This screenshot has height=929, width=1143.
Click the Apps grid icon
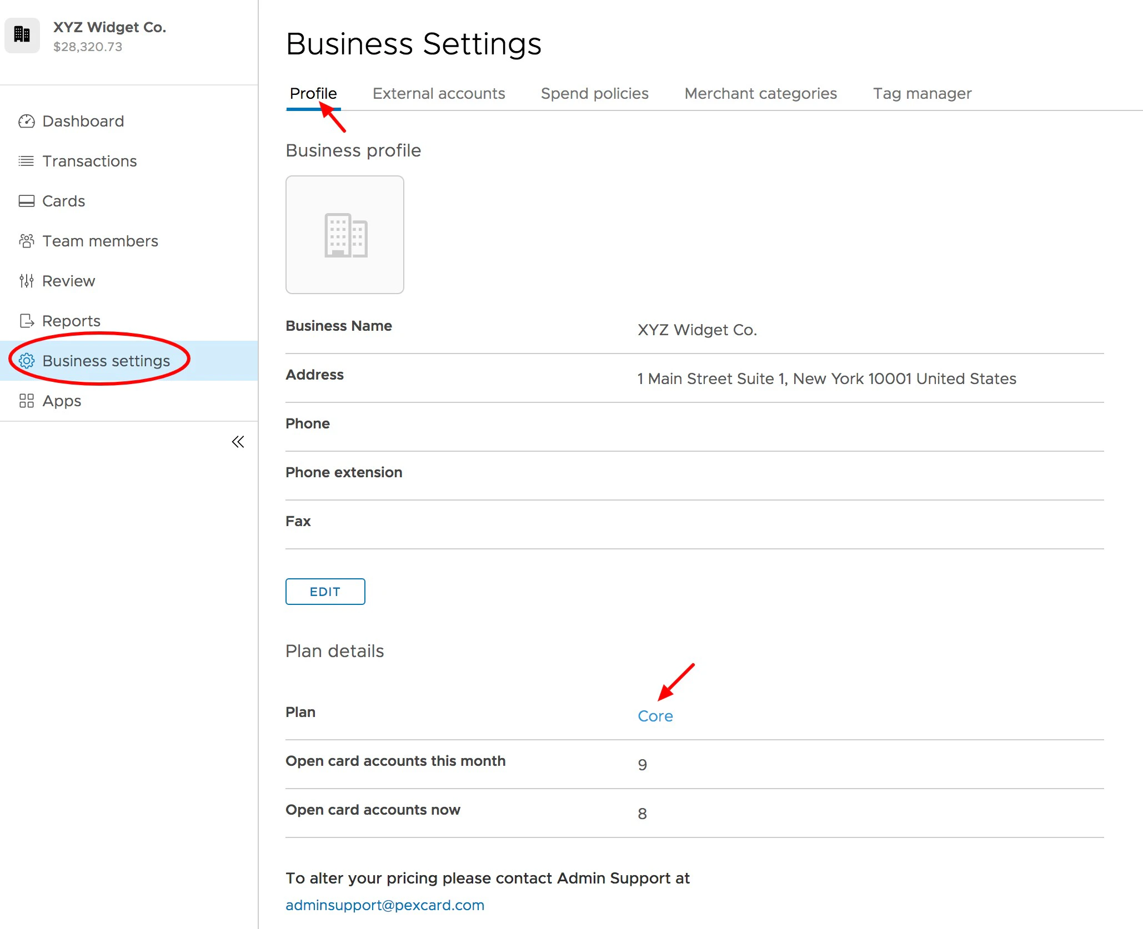pyautogui.click(x=26, y=401)
